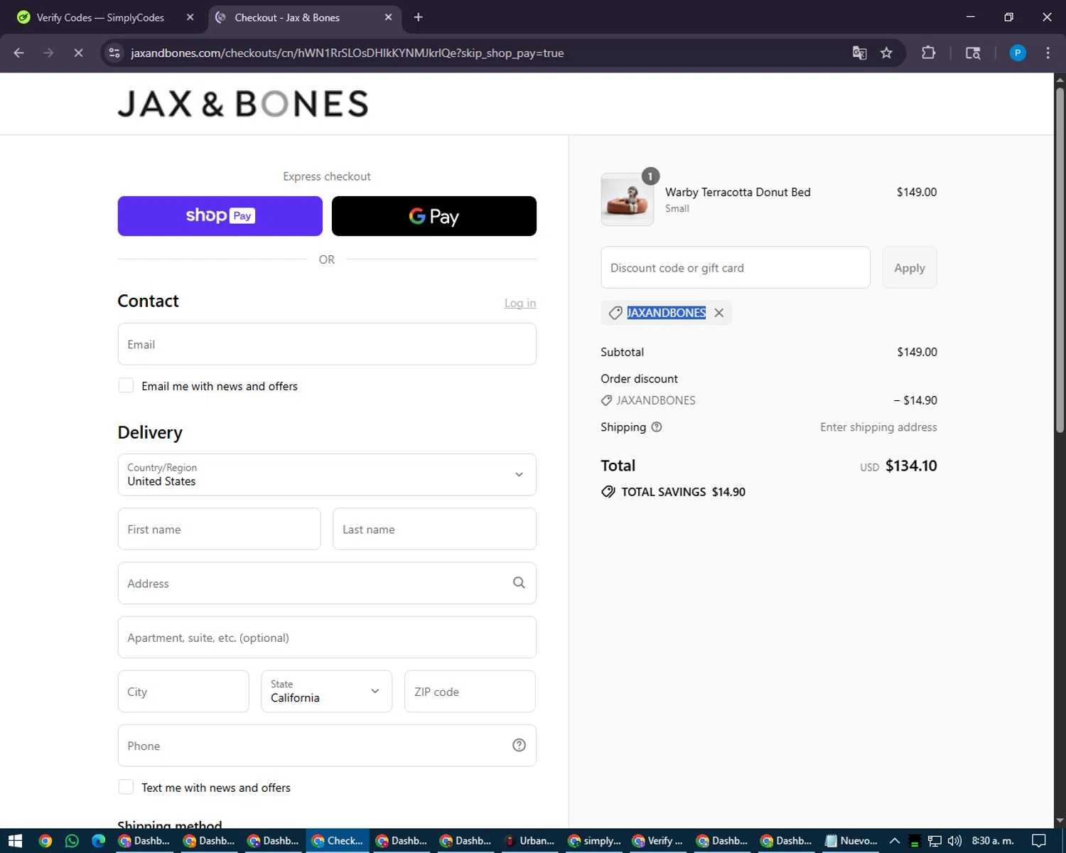Image resolution: width=1066 pixels, height=853 pixels.
Task: Focus the Email input field
Action: tap(327, 344)
